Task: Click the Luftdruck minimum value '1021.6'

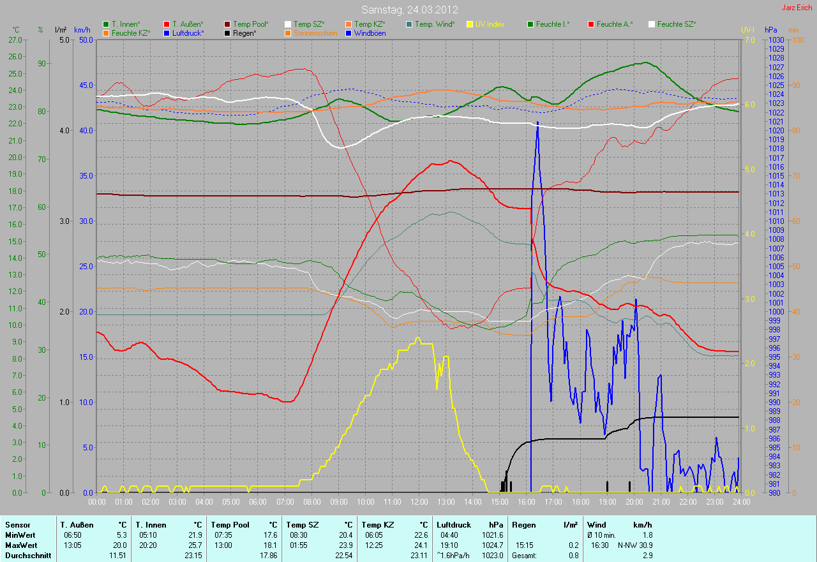Action: 492,535
